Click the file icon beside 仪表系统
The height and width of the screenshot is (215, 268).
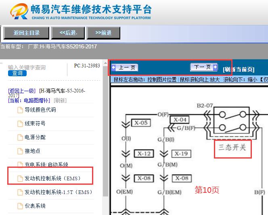coord(20,206)
